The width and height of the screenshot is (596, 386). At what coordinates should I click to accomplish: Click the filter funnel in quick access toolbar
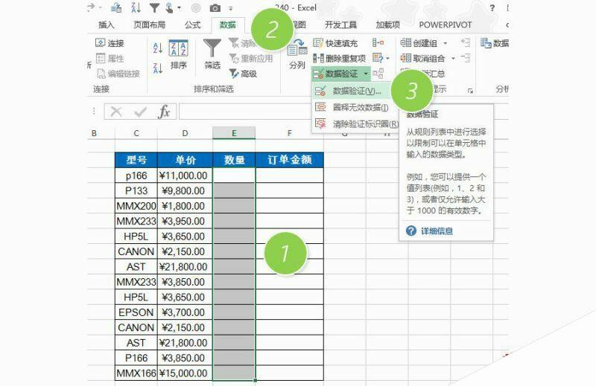[x=154, y=8]
